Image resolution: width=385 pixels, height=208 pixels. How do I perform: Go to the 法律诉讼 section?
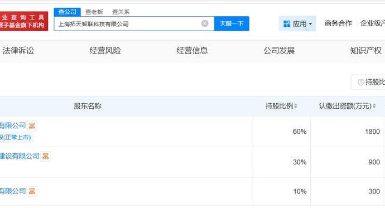coord(18,51)
